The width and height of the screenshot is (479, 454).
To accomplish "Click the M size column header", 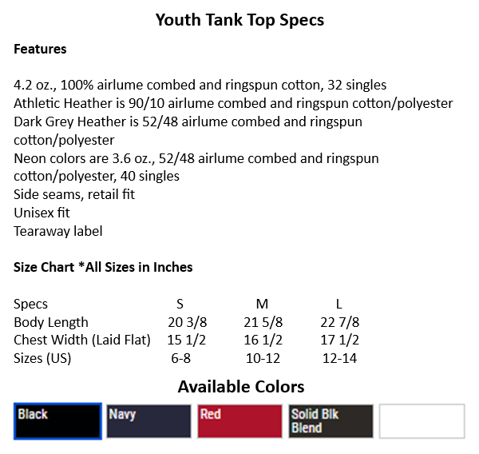I will point(261,304).
